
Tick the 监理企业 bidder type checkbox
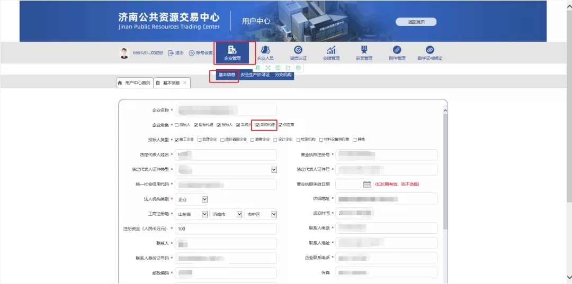coord(199,140)
